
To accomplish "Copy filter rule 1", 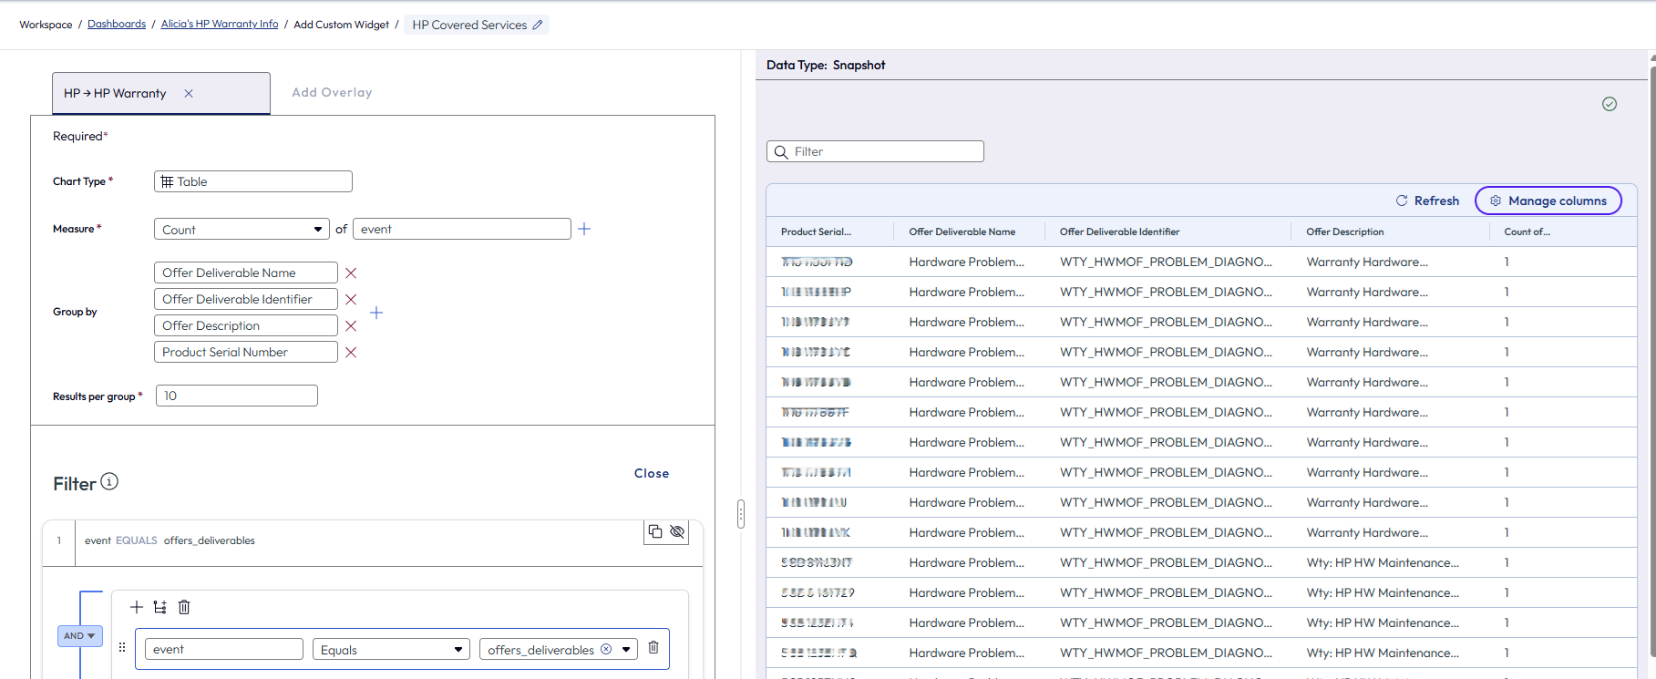I will click(x=655, y=531).
